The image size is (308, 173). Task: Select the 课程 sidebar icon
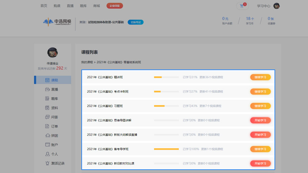point(47,80)
